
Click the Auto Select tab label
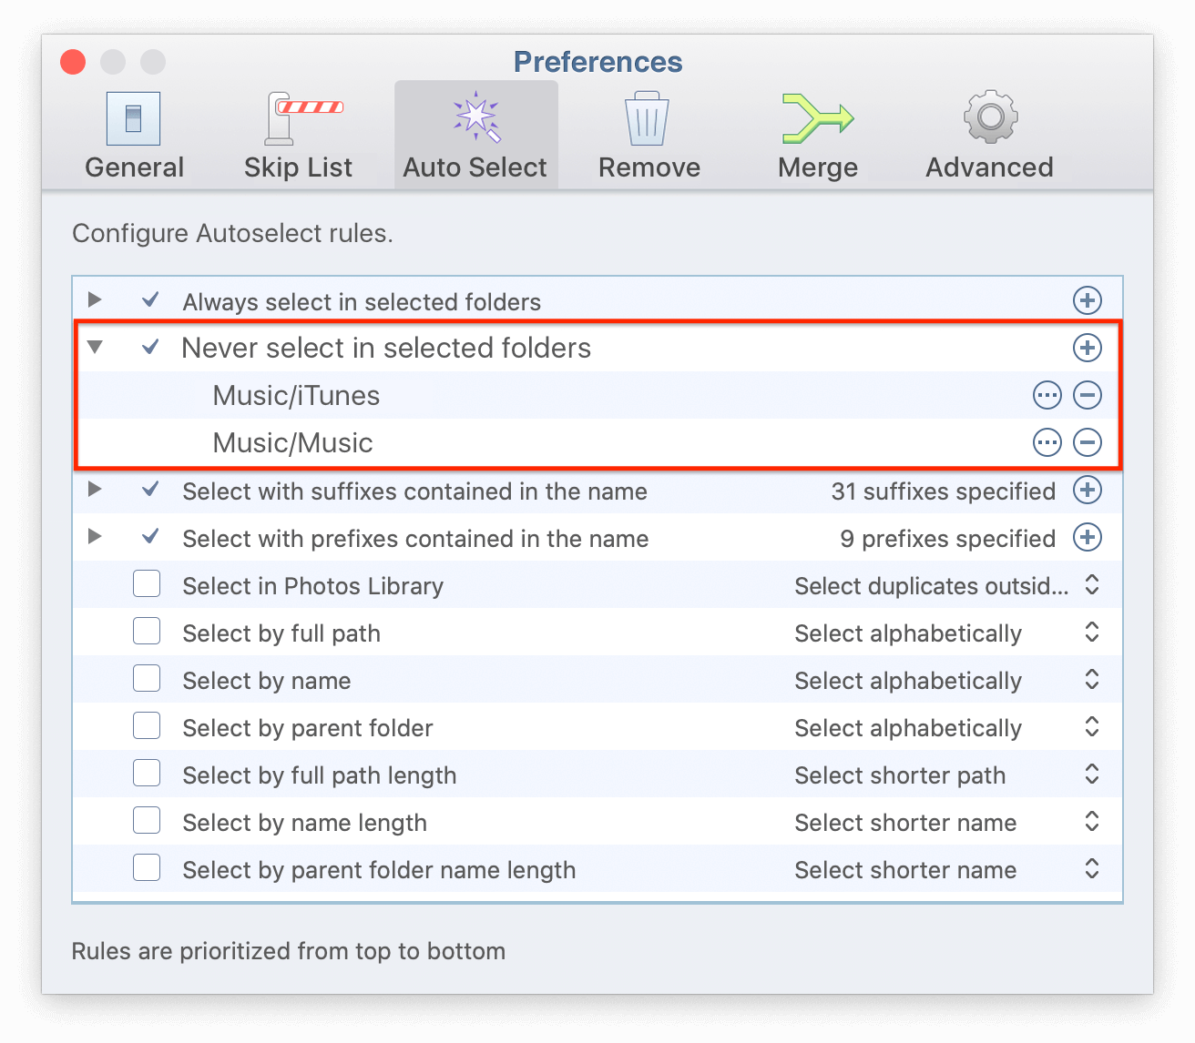click(x=475, y=167)
